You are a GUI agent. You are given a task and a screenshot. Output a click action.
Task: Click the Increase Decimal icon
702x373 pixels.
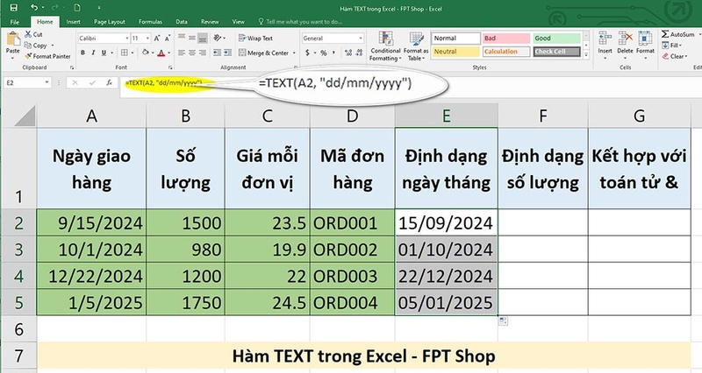(x=348, y=53)
